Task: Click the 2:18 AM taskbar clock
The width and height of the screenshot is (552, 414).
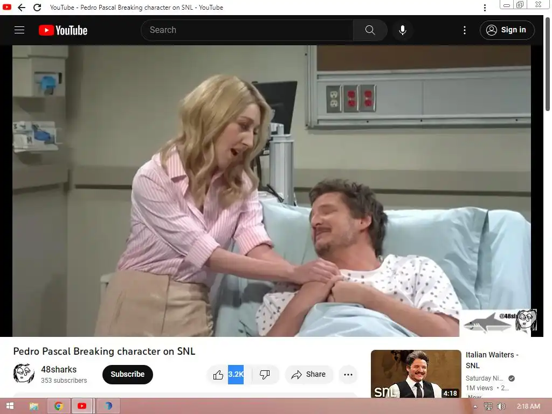Action: coord(528,406)
